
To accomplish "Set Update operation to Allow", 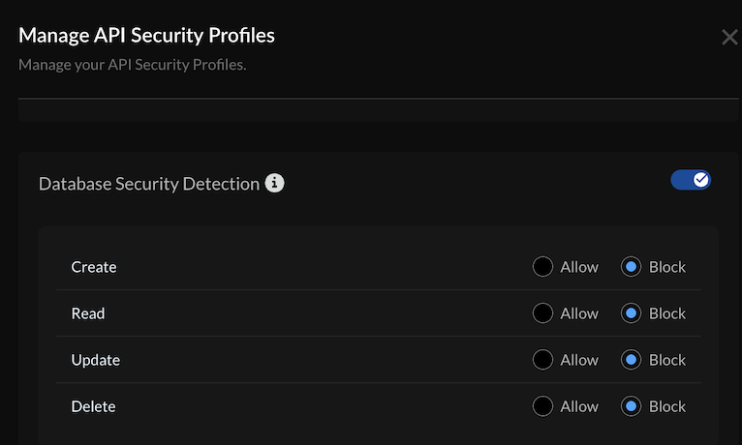I will tap(543, 360).
